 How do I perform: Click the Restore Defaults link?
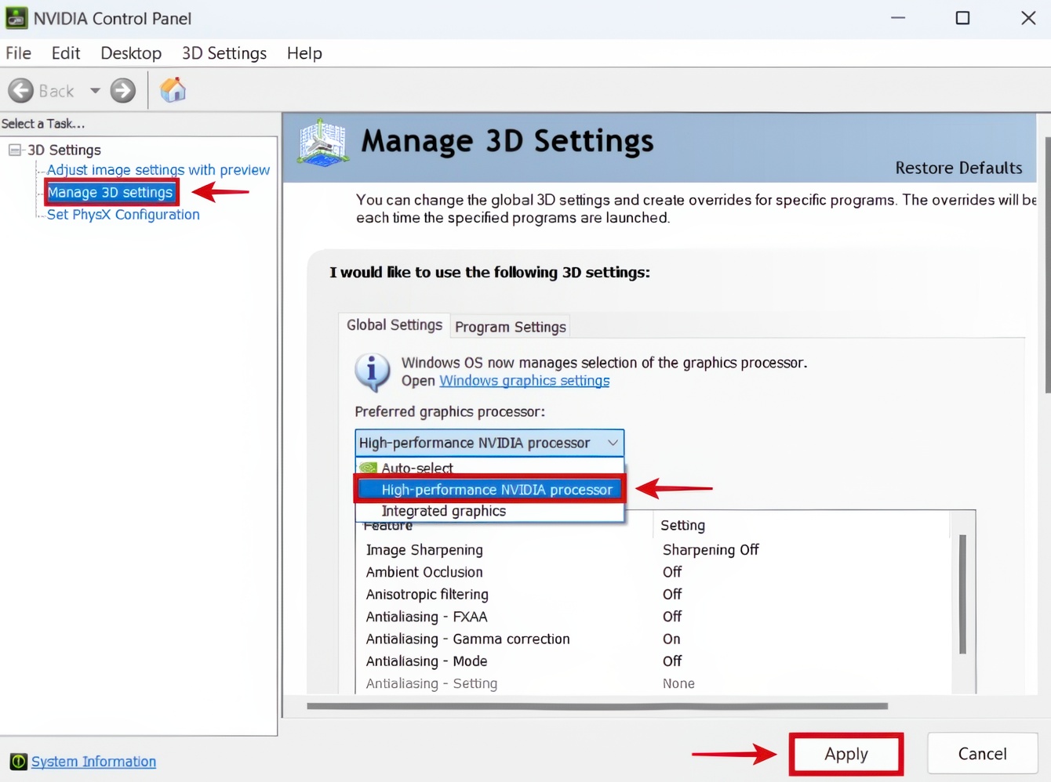(x=958, y=168)
